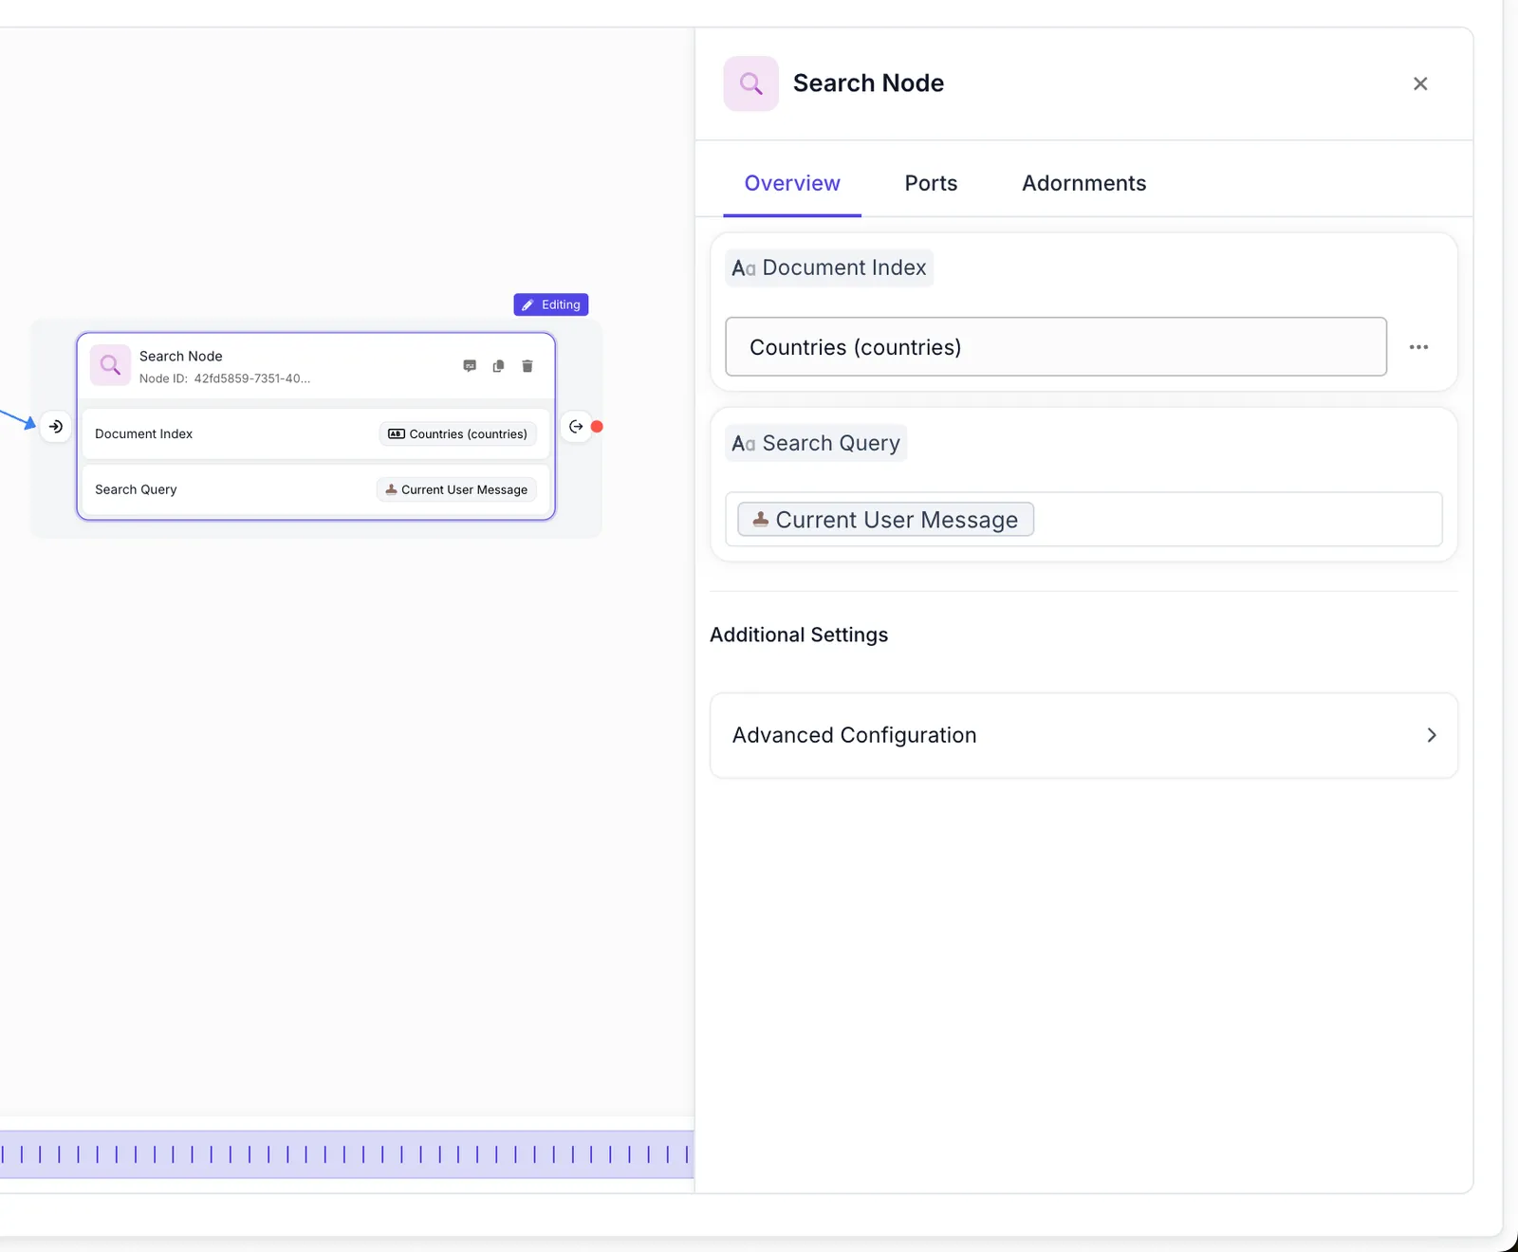Open the Countries (countries) index dropdown
1518x1252 pixels.
(x=1056, y=347)
